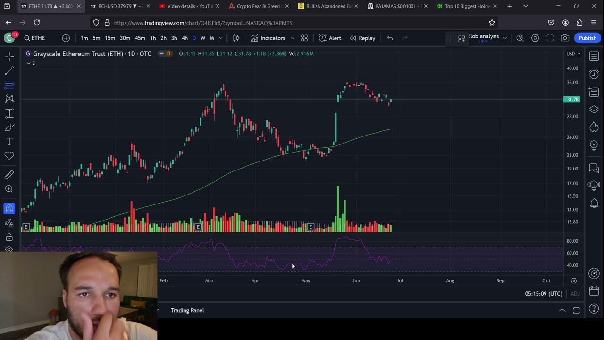Open ETHE symbol search
Screen dimensions: 604x340
tap(35, 38)
